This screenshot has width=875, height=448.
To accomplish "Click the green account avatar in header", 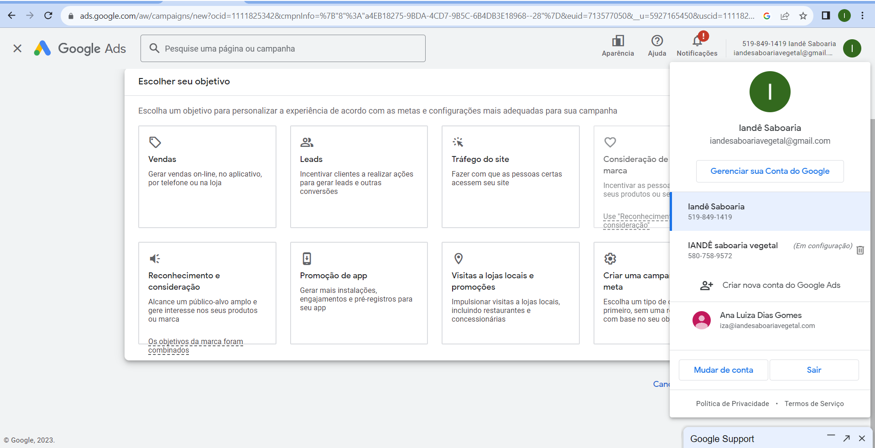I will (x=852, y=48).
